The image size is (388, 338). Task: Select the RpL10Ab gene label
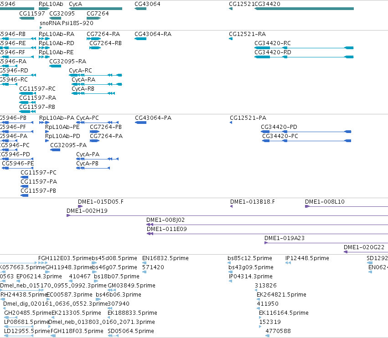(51, 4)
